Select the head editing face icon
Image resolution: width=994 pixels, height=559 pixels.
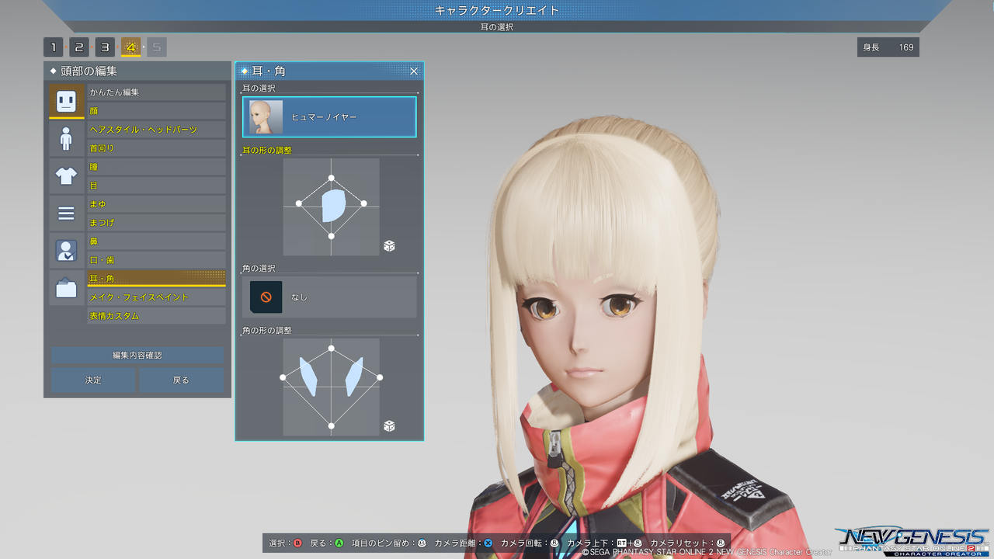pos(66,101)
